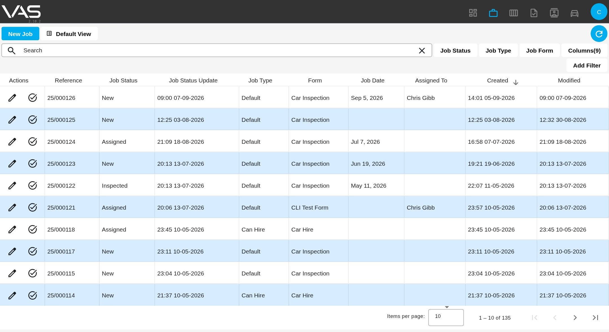Viewport: 609px width, 332px height.
Task: Edit job 25/000117 with pencil icon
Action: point(12,252)
